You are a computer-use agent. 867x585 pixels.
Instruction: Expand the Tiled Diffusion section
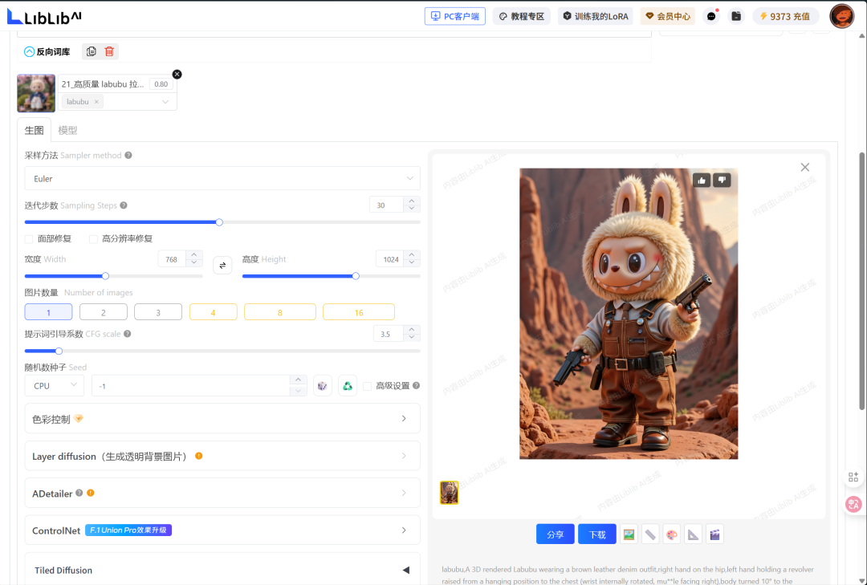pos(222,569)
